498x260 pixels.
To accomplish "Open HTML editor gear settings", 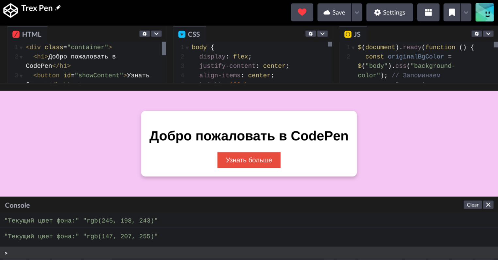I will tap(145, 34).
